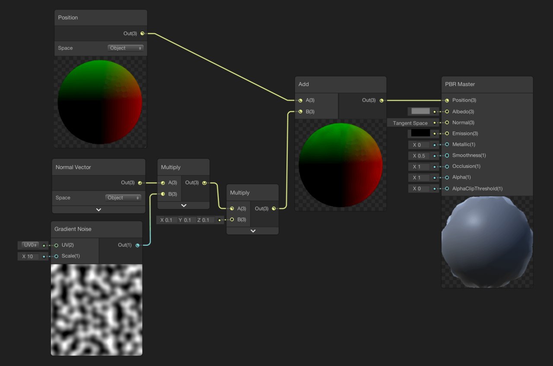Click the PBR Master Occlusion(1) port
Image resolution: width=553 pixels, height=366 pixels.
[447, 166]
